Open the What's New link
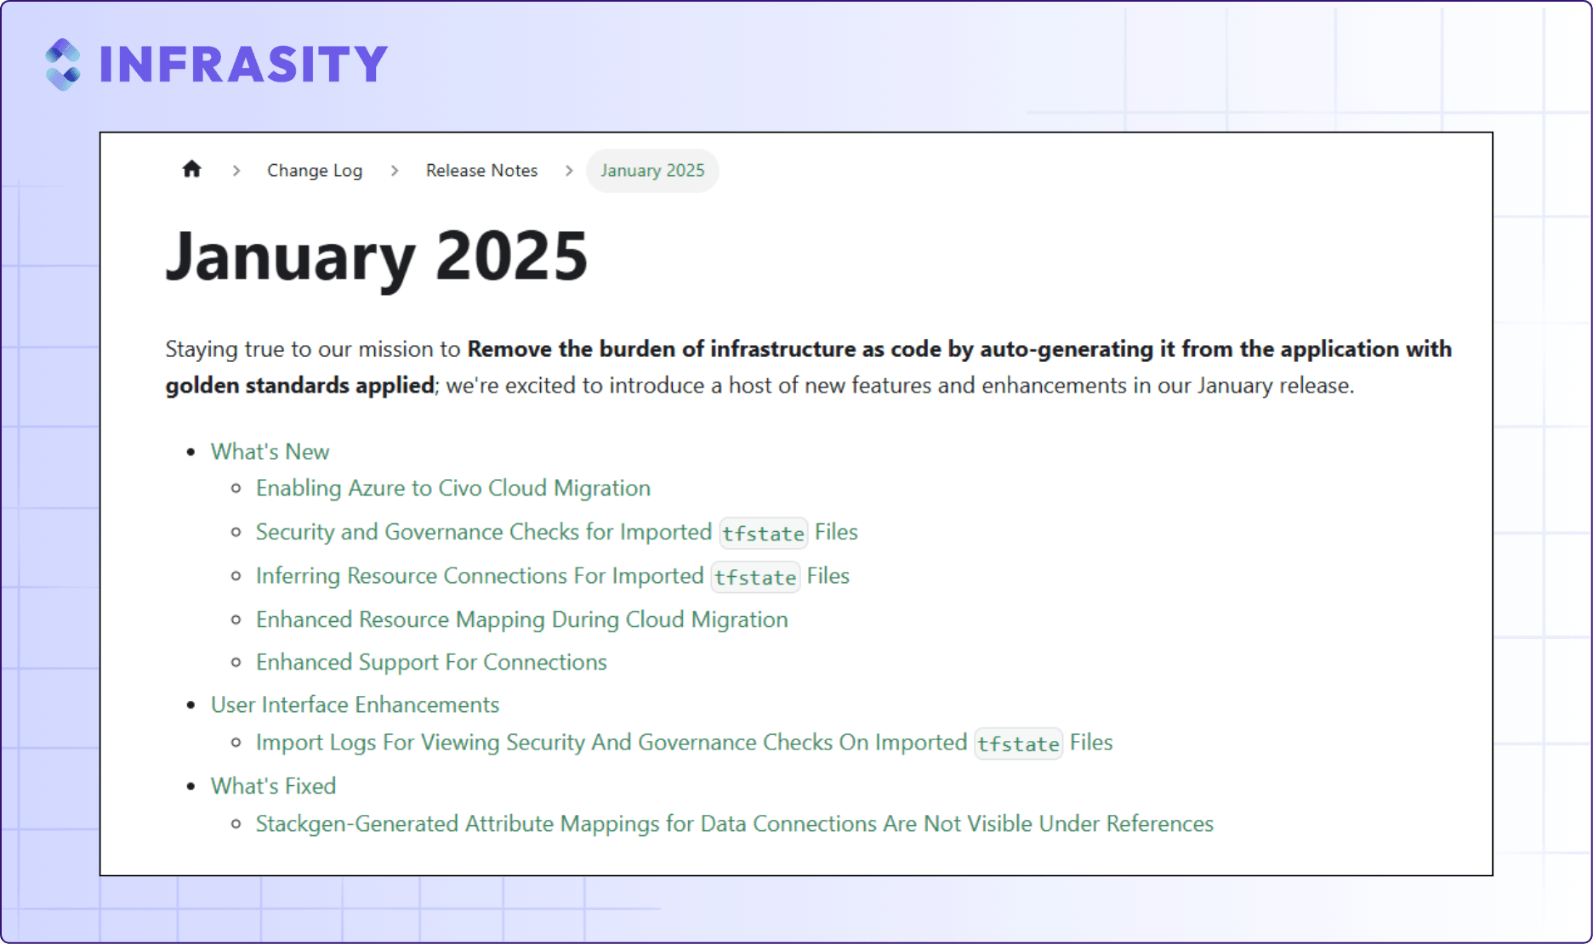The height and width of the screenshot is (944, 1593). 270,451
